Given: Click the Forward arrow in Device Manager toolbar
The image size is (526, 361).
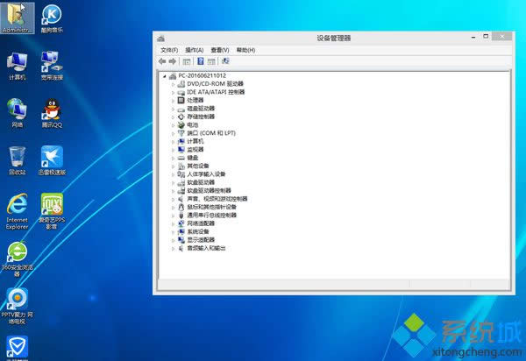Looking at the screenshot, I should 173,61.
